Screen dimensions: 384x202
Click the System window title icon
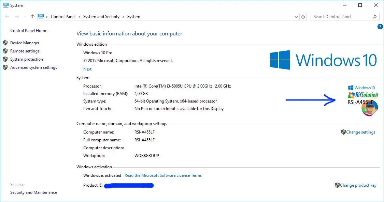6,5
